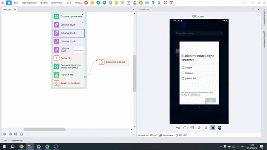Toggle the dark highlighted tool under device
This screenshot has width=267, height=150.
(213, 128)
